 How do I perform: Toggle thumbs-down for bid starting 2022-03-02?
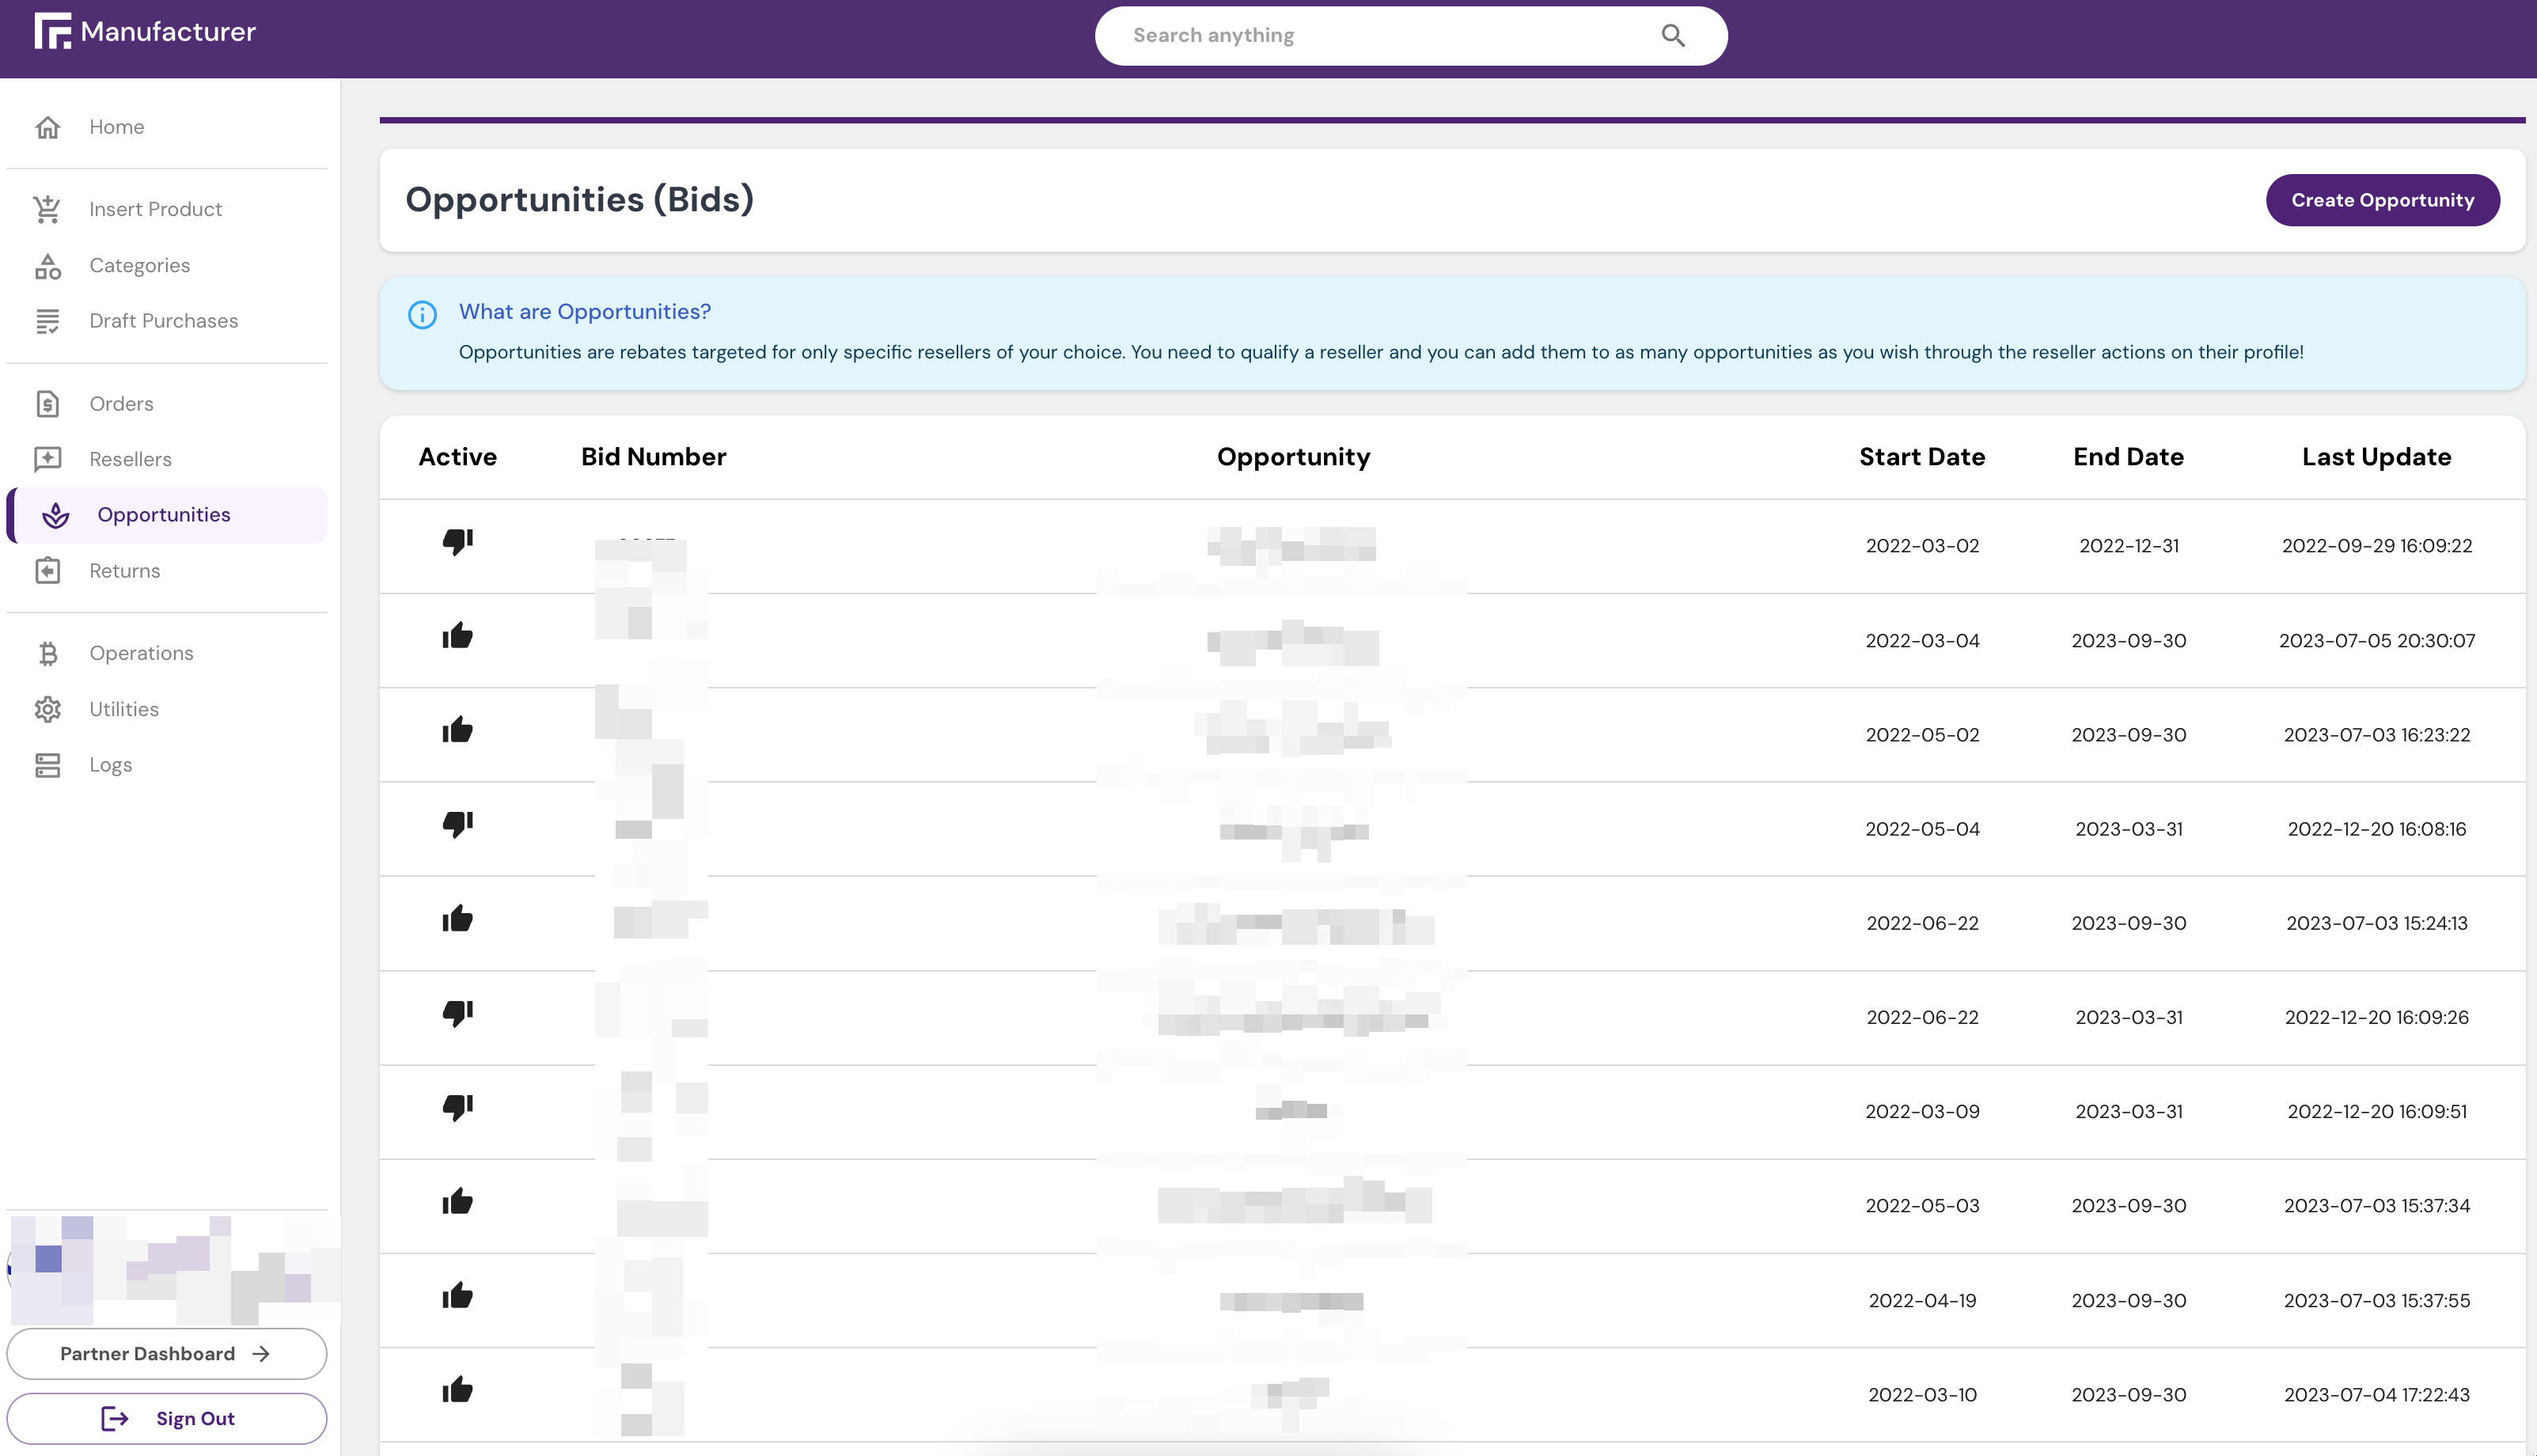(457, 542)
